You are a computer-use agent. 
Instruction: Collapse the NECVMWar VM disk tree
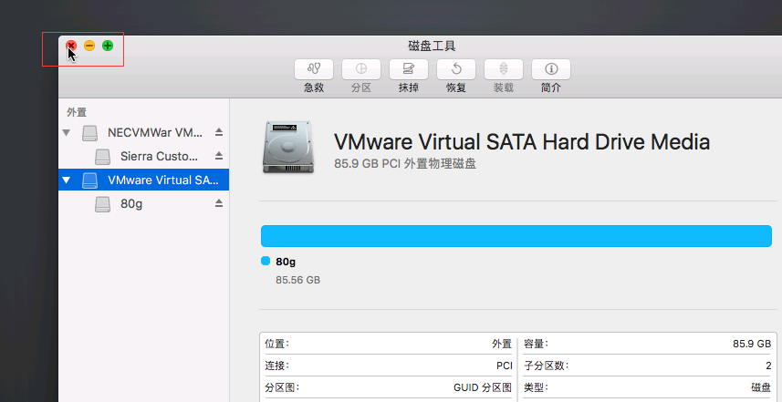[67, 132]
